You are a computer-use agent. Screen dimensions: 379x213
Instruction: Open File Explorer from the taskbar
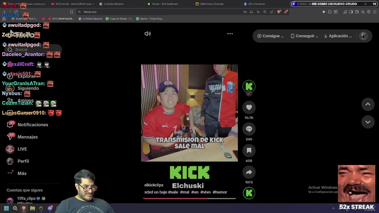coord(33,208)
